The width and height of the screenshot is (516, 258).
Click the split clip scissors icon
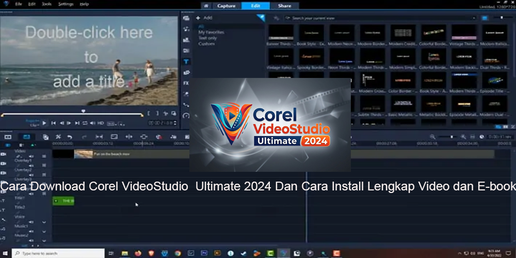[x=166, y=114]
